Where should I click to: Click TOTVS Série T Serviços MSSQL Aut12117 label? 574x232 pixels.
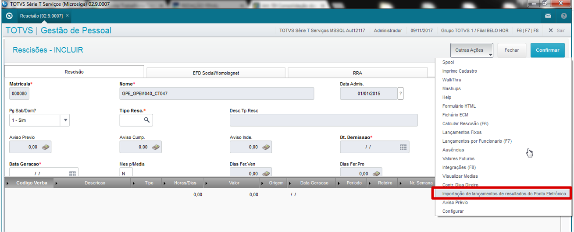(x=322, y=31)
